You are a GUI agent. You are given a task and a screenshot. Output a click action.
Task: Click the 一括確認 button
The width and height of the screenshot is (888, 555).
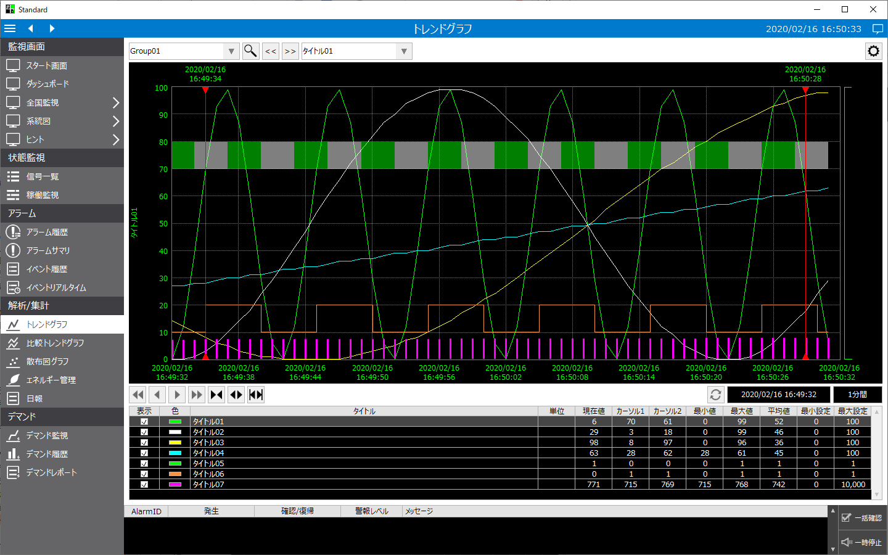861,518
